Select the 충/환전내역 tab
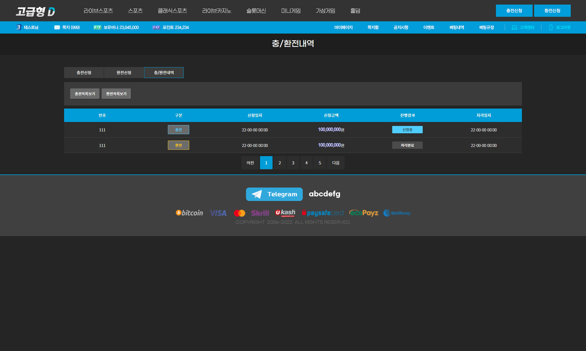The width and height of the screenshot is (586, 351). point(164,73)
